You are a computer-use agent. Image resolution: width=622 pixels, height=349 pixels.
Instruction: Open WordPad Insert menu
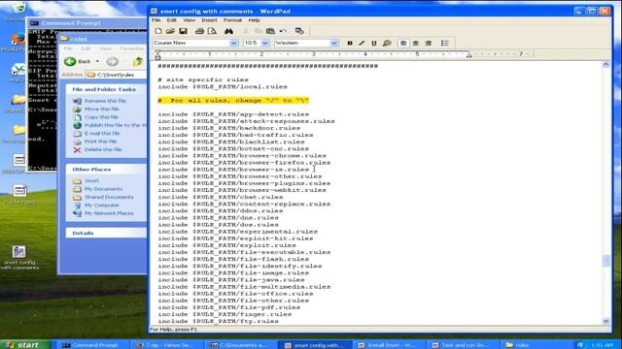(x=209, y=20)
